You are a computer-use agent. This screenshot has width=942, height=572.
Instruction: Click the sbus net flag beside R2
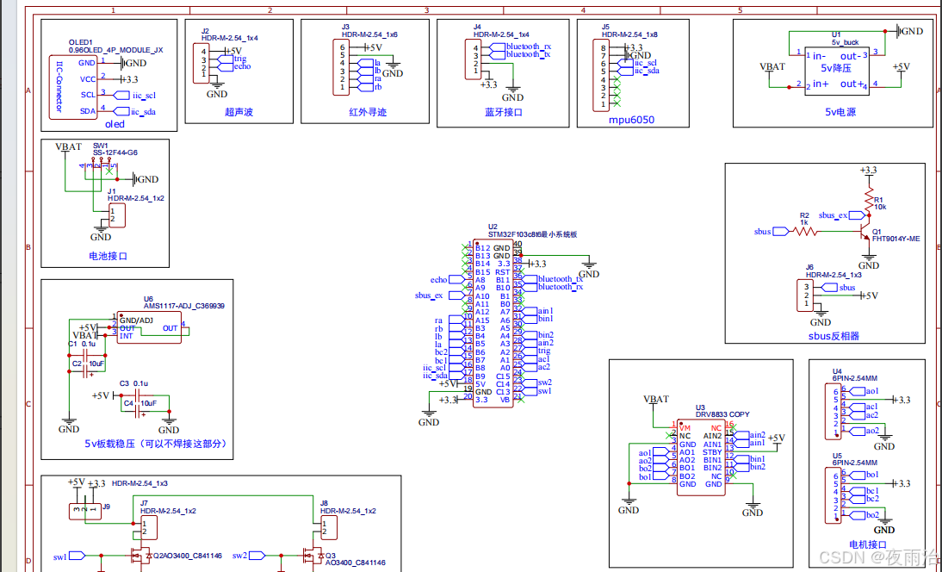coord(781,232)
